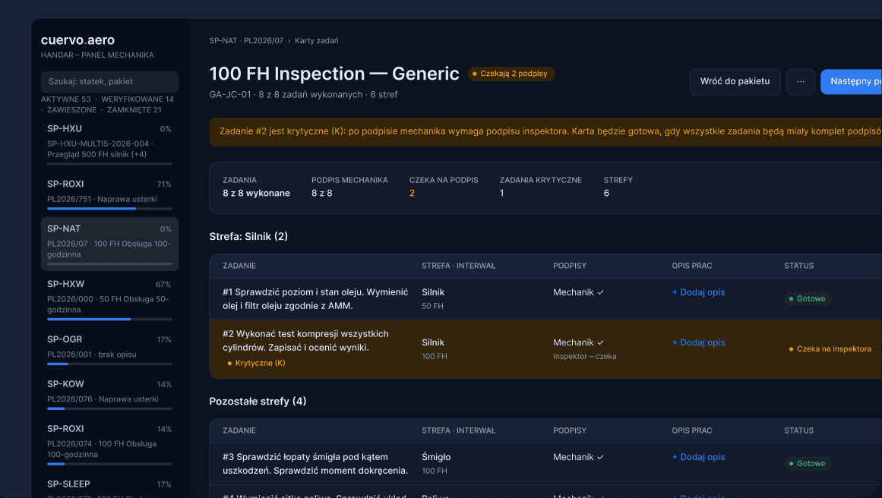Click task #2 compression test description text
882x498 pixels.
[x=305, y=341]
